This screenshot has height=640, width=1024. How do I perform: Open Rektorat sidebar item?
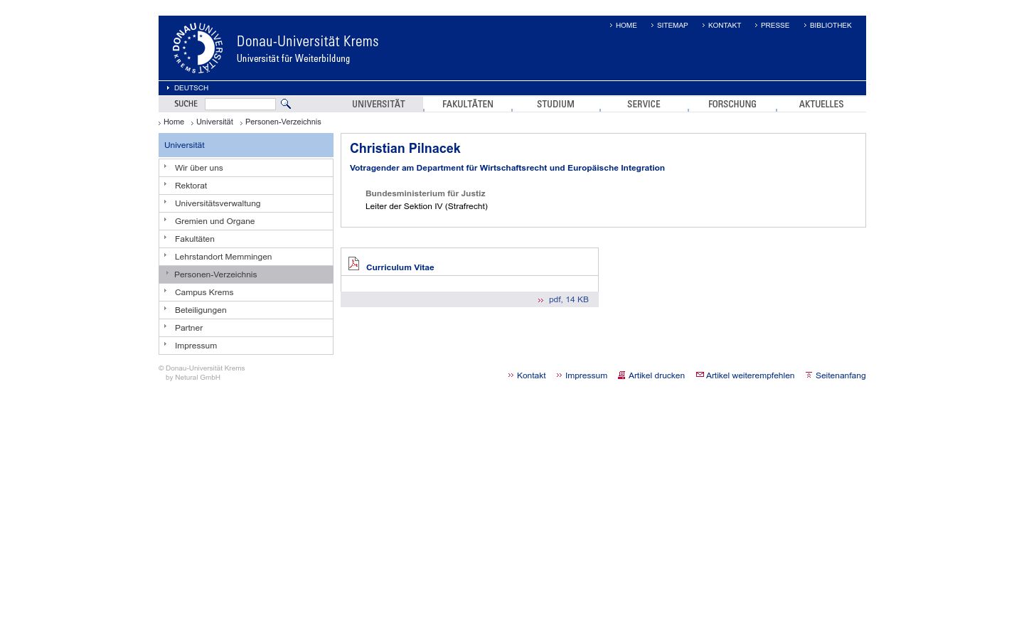246,186
